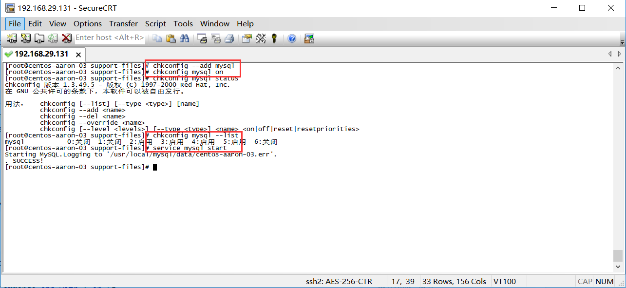The image size is (626, 288).
Task: Open the File menu
Action: (x=15, y=23)
